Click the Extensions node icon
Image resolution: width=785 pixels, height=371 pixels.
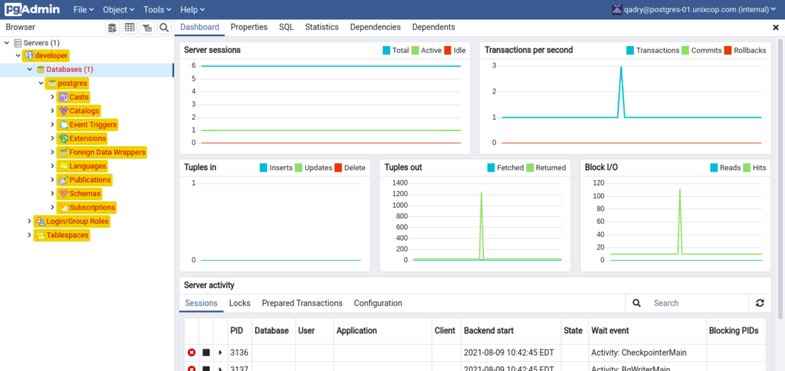[x=64, y=138]
